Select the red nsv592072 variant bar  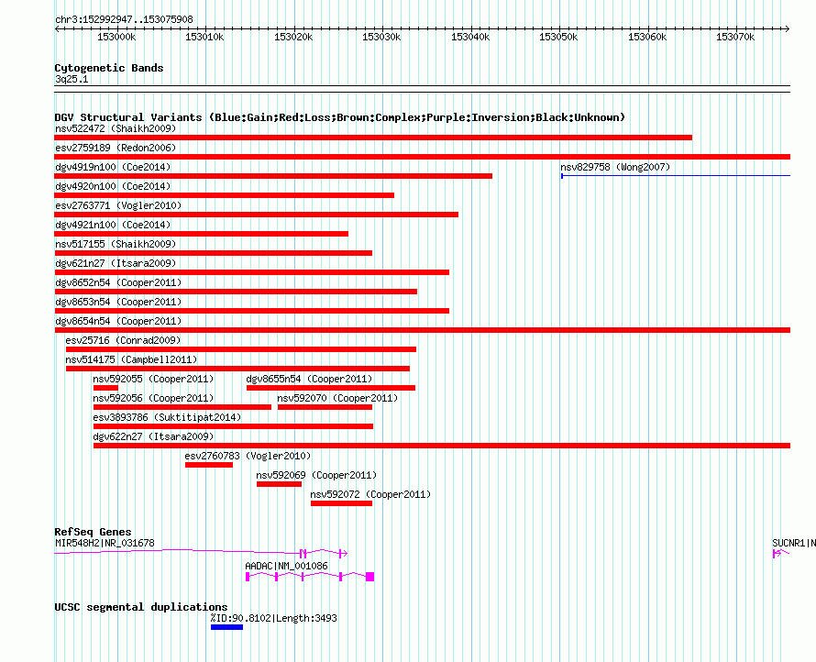click(341, 503)
